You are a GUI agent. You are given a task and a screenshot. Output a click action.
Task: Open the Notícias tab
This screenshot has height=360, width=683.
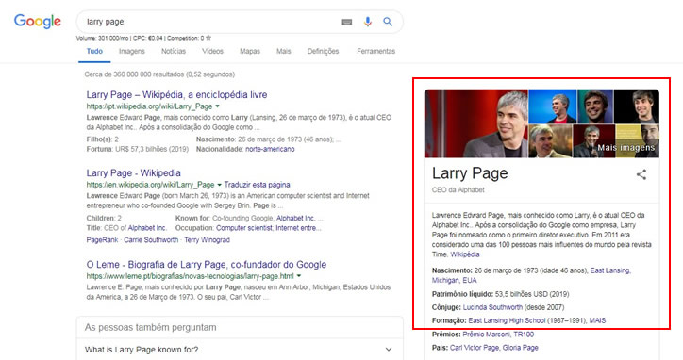tap(174, 52)
